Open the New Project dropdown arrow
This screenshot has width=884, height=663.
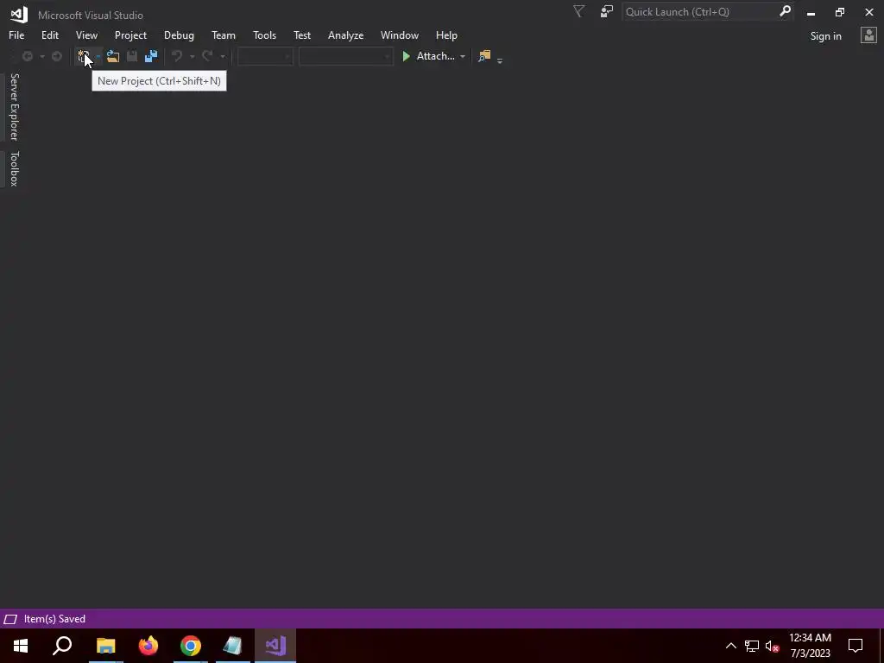[x=98, y=56]
